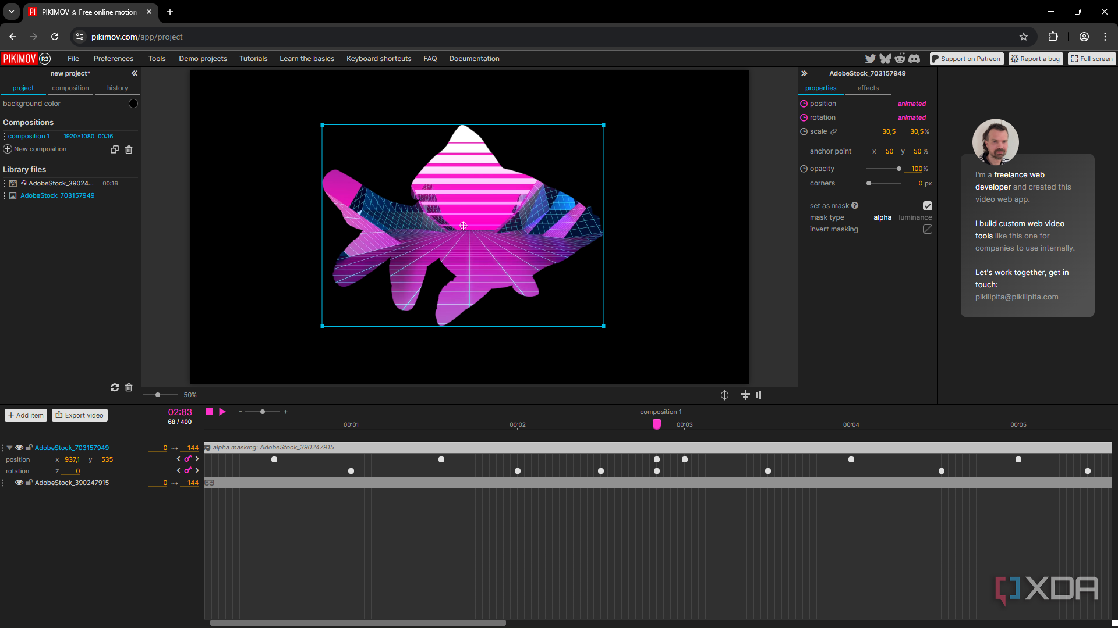Play the composition
The image size is (1118, 628).
[222, 412]
